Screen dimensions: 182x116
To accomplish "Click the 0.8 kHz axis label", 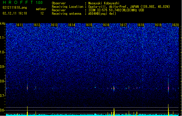I will (x=3, y=81).
